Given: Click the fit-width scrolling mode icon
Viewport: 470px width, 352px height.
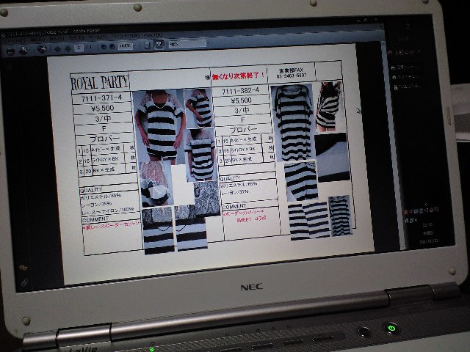Looking at the screenshot, I should 147,45.
